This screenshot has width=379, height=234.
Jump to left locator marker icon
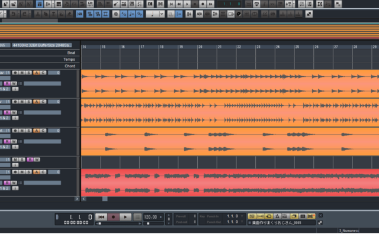point(150,4)
